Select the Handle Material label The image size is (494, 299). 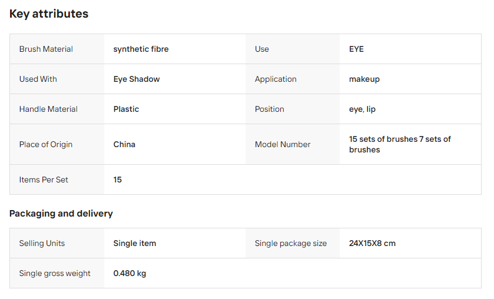[48, 109]
